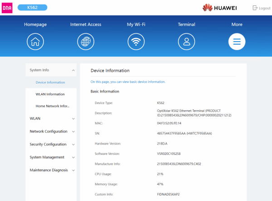Click the Basic Information subheading
The width and height of the screenshot is (272, 201).
(105, 91)
